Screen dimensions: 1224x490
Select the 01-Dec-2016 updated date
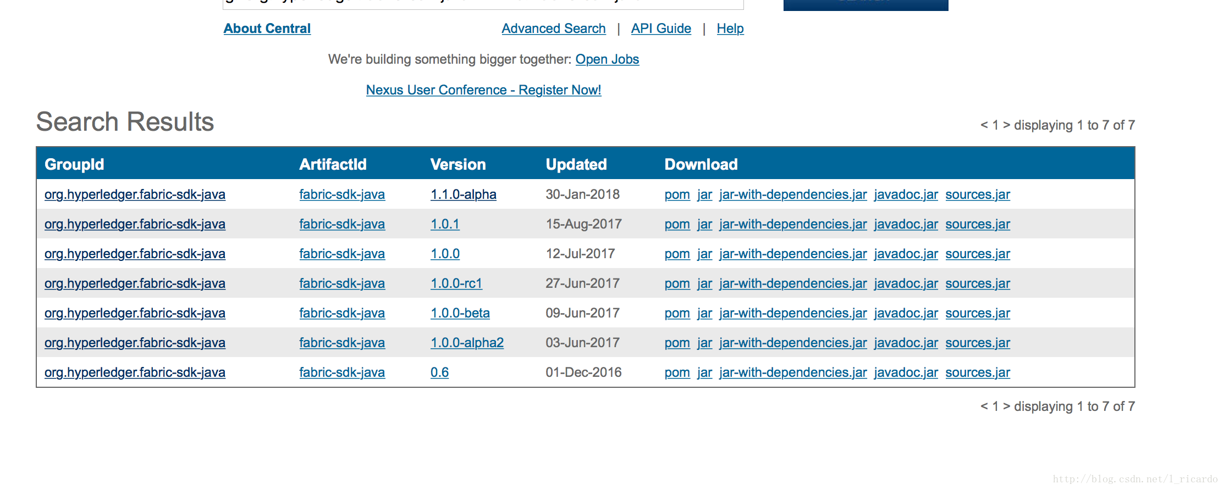tap(583, 372)
